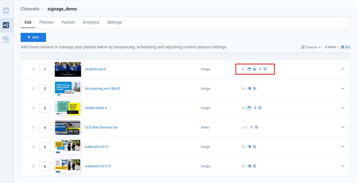
Task: Switch to the Publish tab
Action: point(68,22)
